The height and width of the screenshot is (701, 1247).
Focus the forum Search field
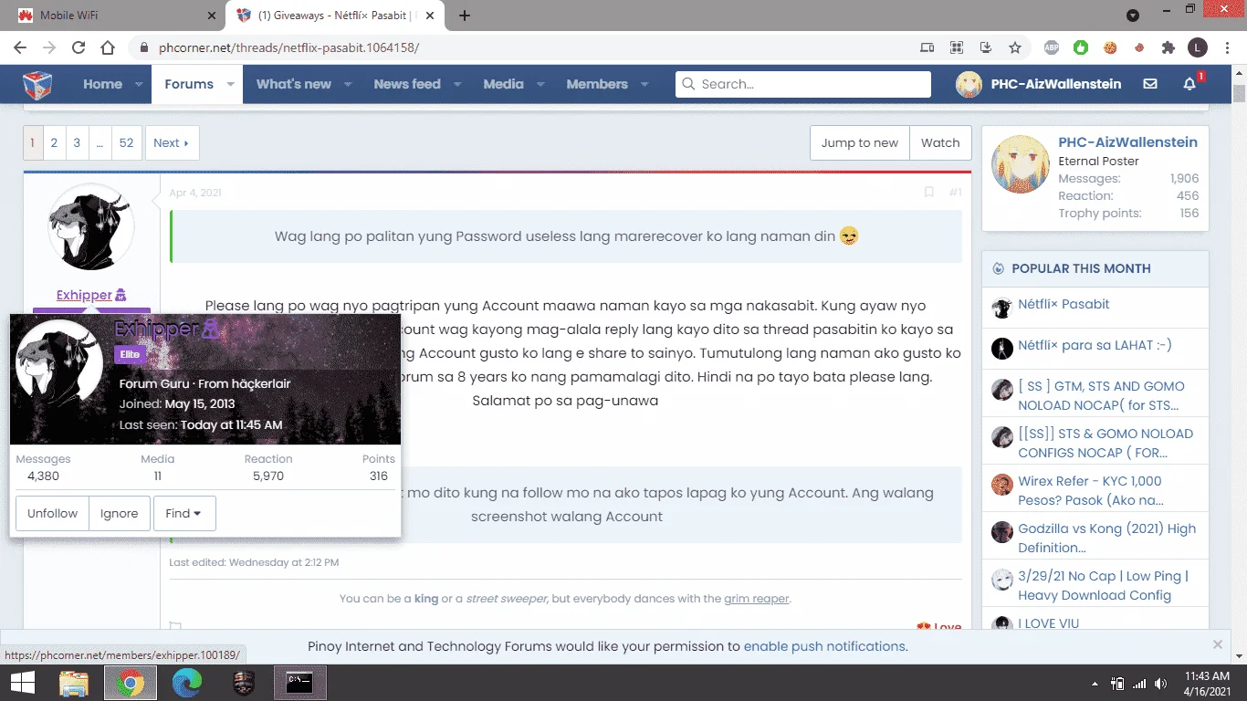point(803,84)
